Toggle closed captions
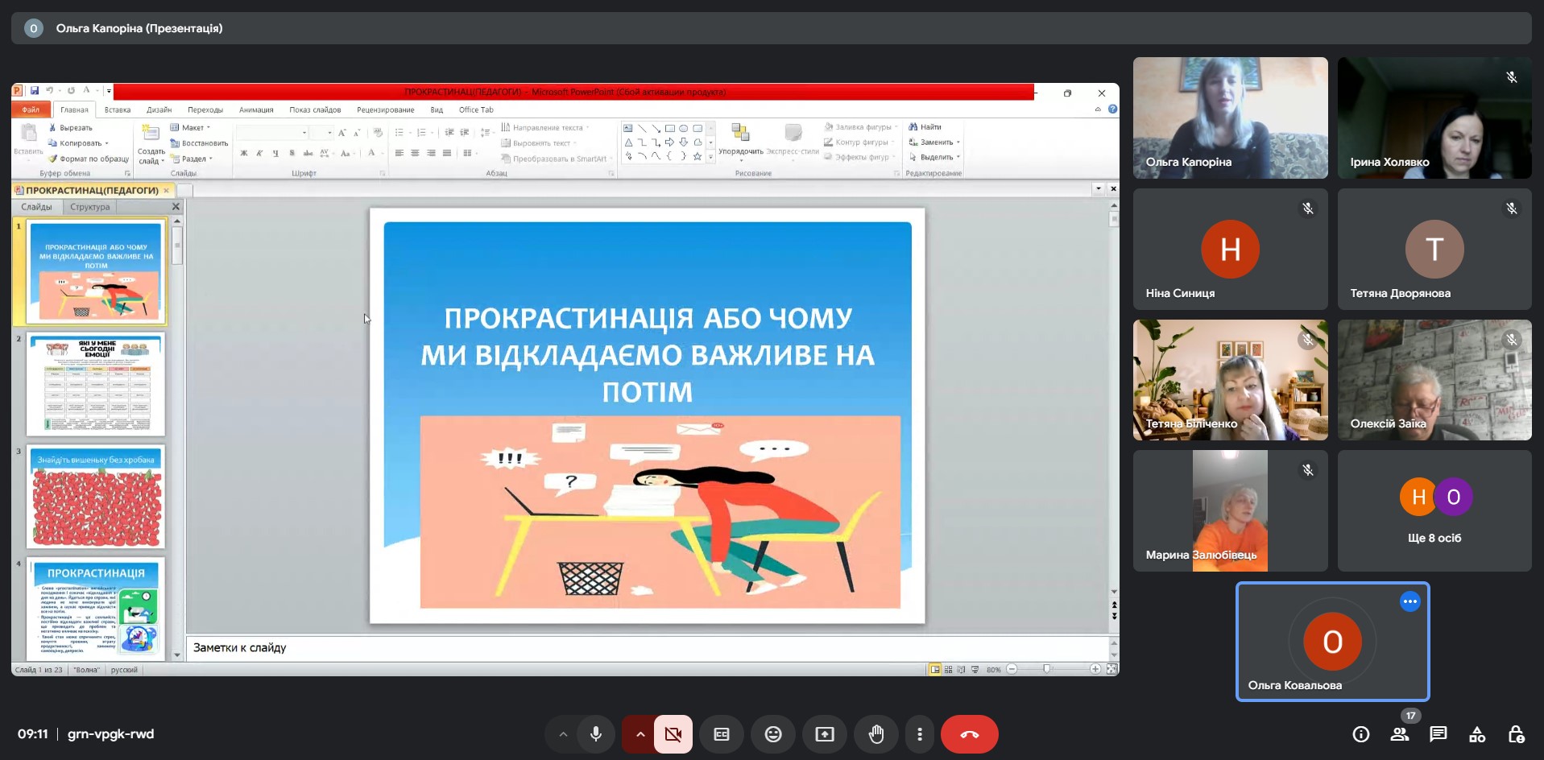 (721, 734)
